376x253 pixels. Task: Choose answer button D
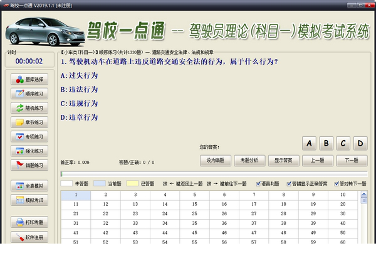(x=360, y=143)
